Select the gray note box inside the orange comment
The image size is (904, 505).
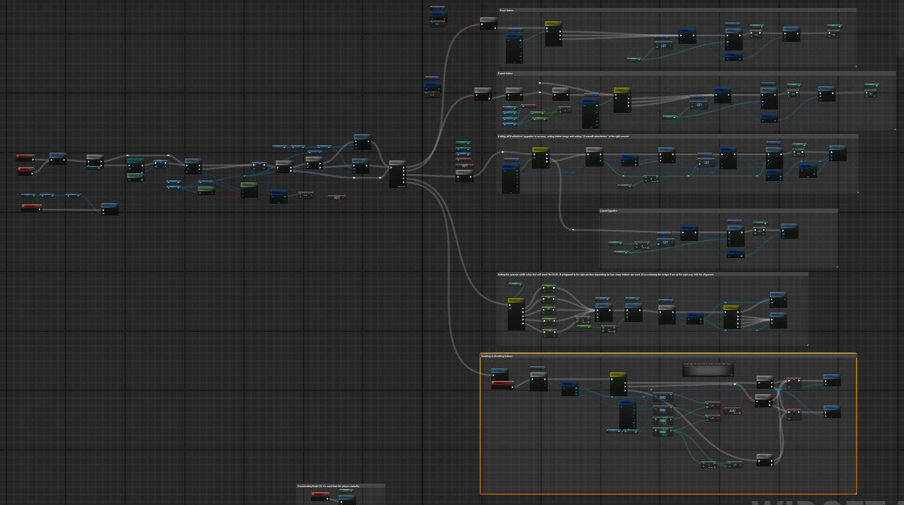[708, 370]
